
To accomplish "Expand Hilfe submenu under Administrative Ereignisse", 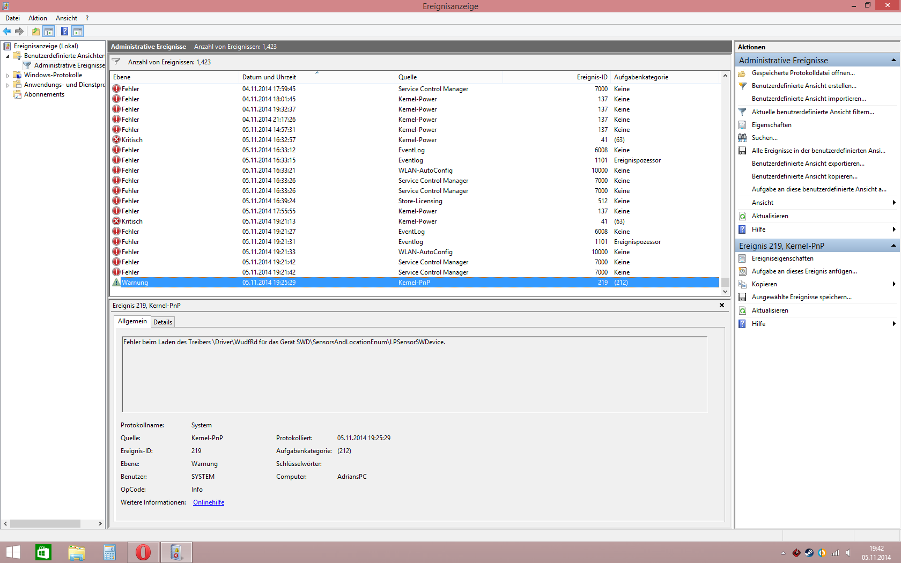I will [894, 229].
